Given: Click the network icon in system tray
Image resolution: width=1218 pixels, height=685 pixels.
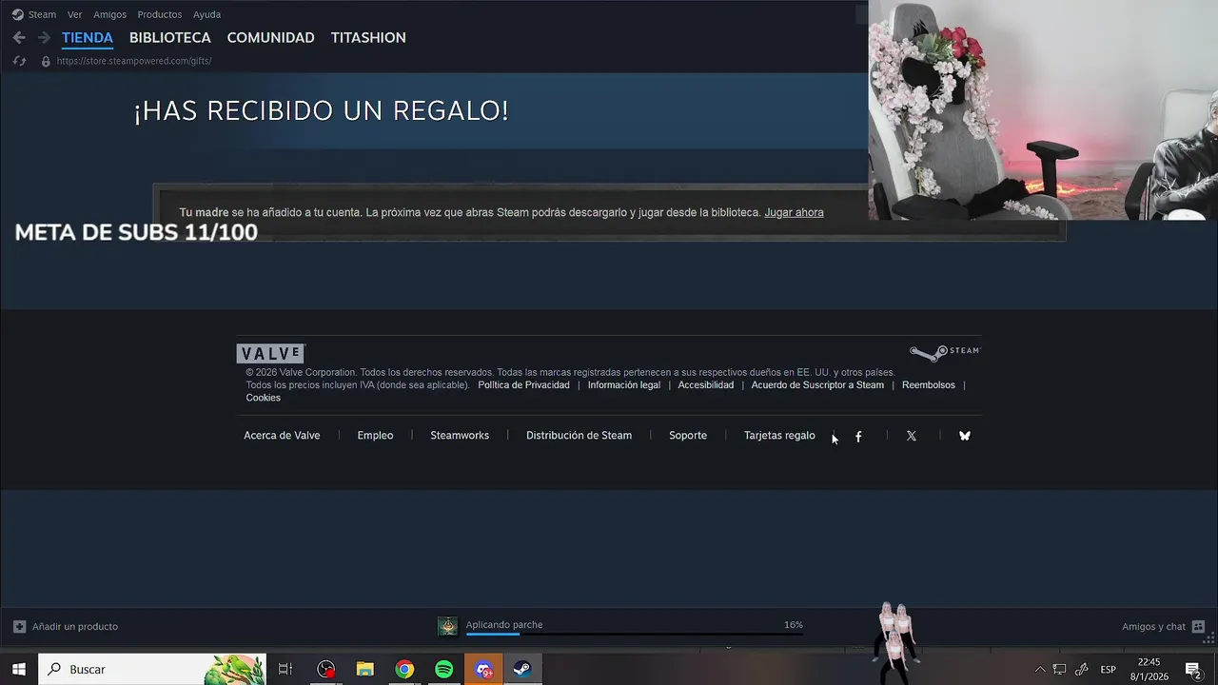Looking at the screenshot, I should (1059, 670).
